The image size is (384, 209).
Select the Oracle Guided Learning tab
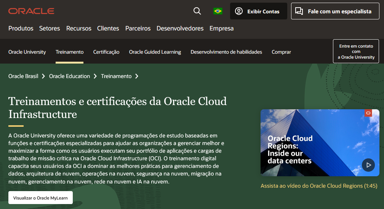tap(155, 52)
